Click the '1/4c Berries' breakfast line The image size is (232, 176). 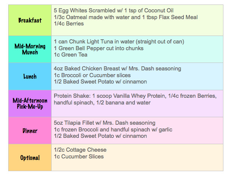(x=69, y=24)
